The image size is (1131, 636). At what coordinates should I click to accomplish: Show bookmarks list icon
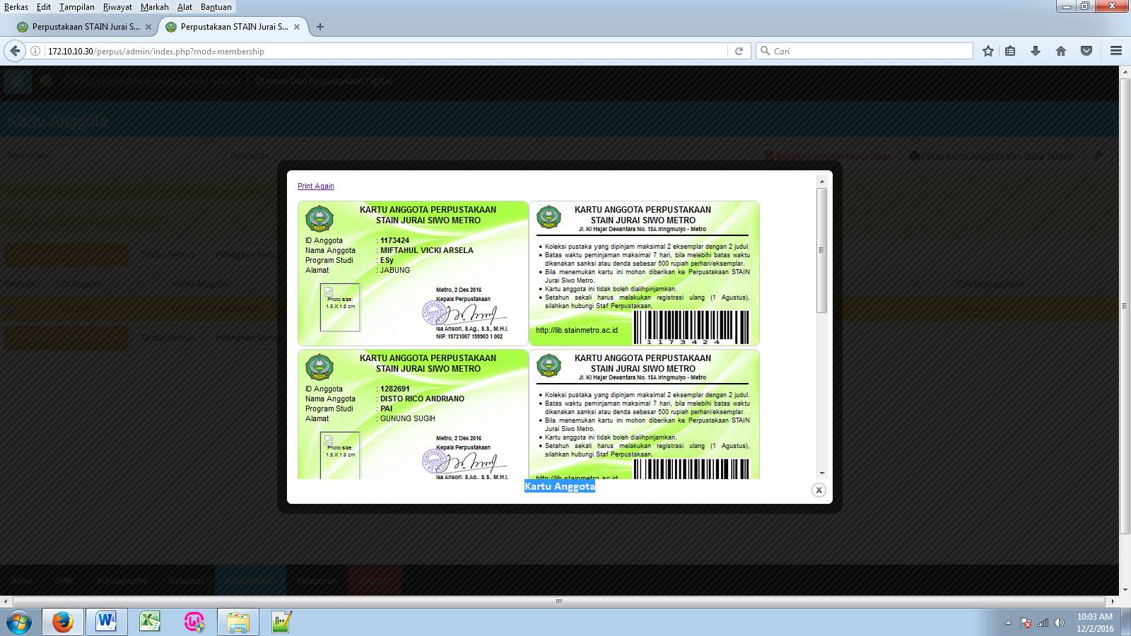coord(1010,51)
